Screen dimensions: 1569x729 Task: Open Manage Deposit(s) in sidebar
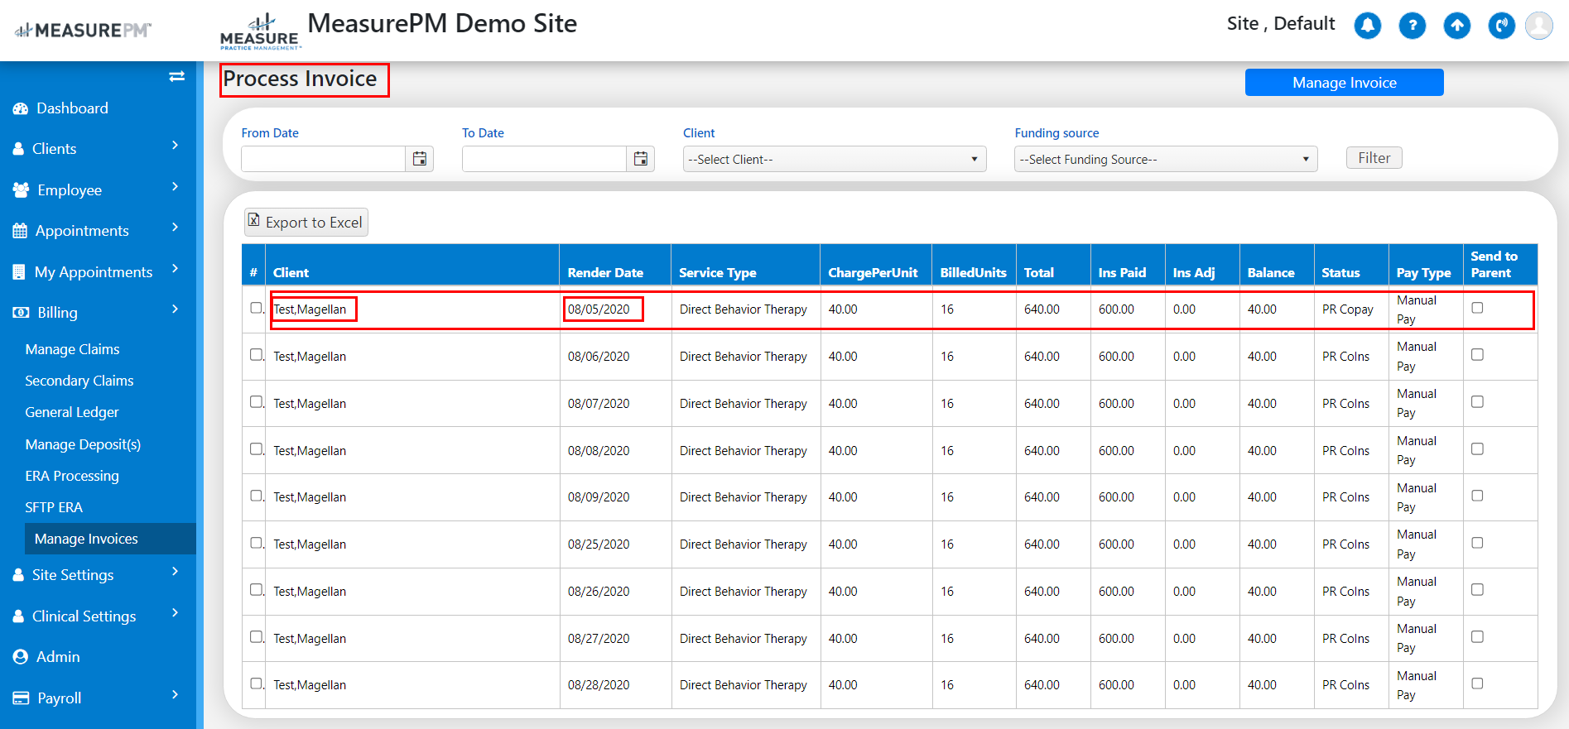tap(83, 444)
